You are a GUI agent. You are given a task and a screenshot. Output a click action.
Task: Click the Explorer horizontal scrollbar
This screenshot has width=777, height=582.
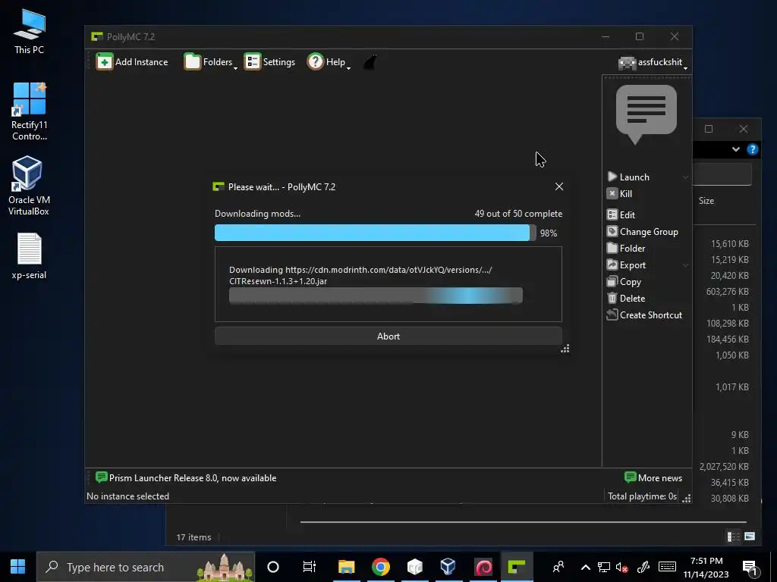pos(523,521)
